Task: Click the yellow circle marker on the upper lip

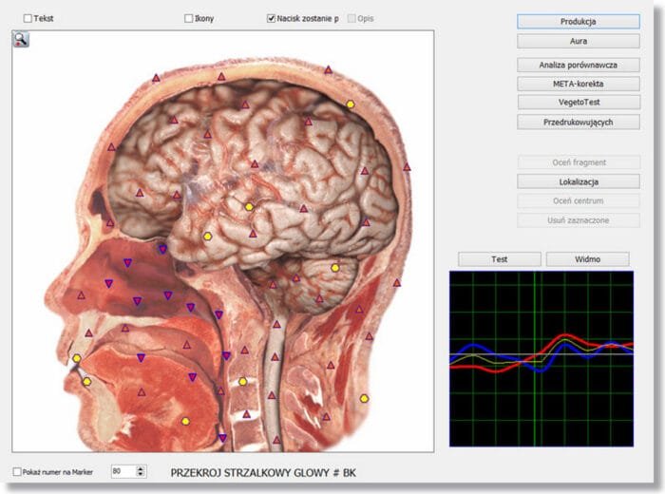Action: click(x=77, y=358)
